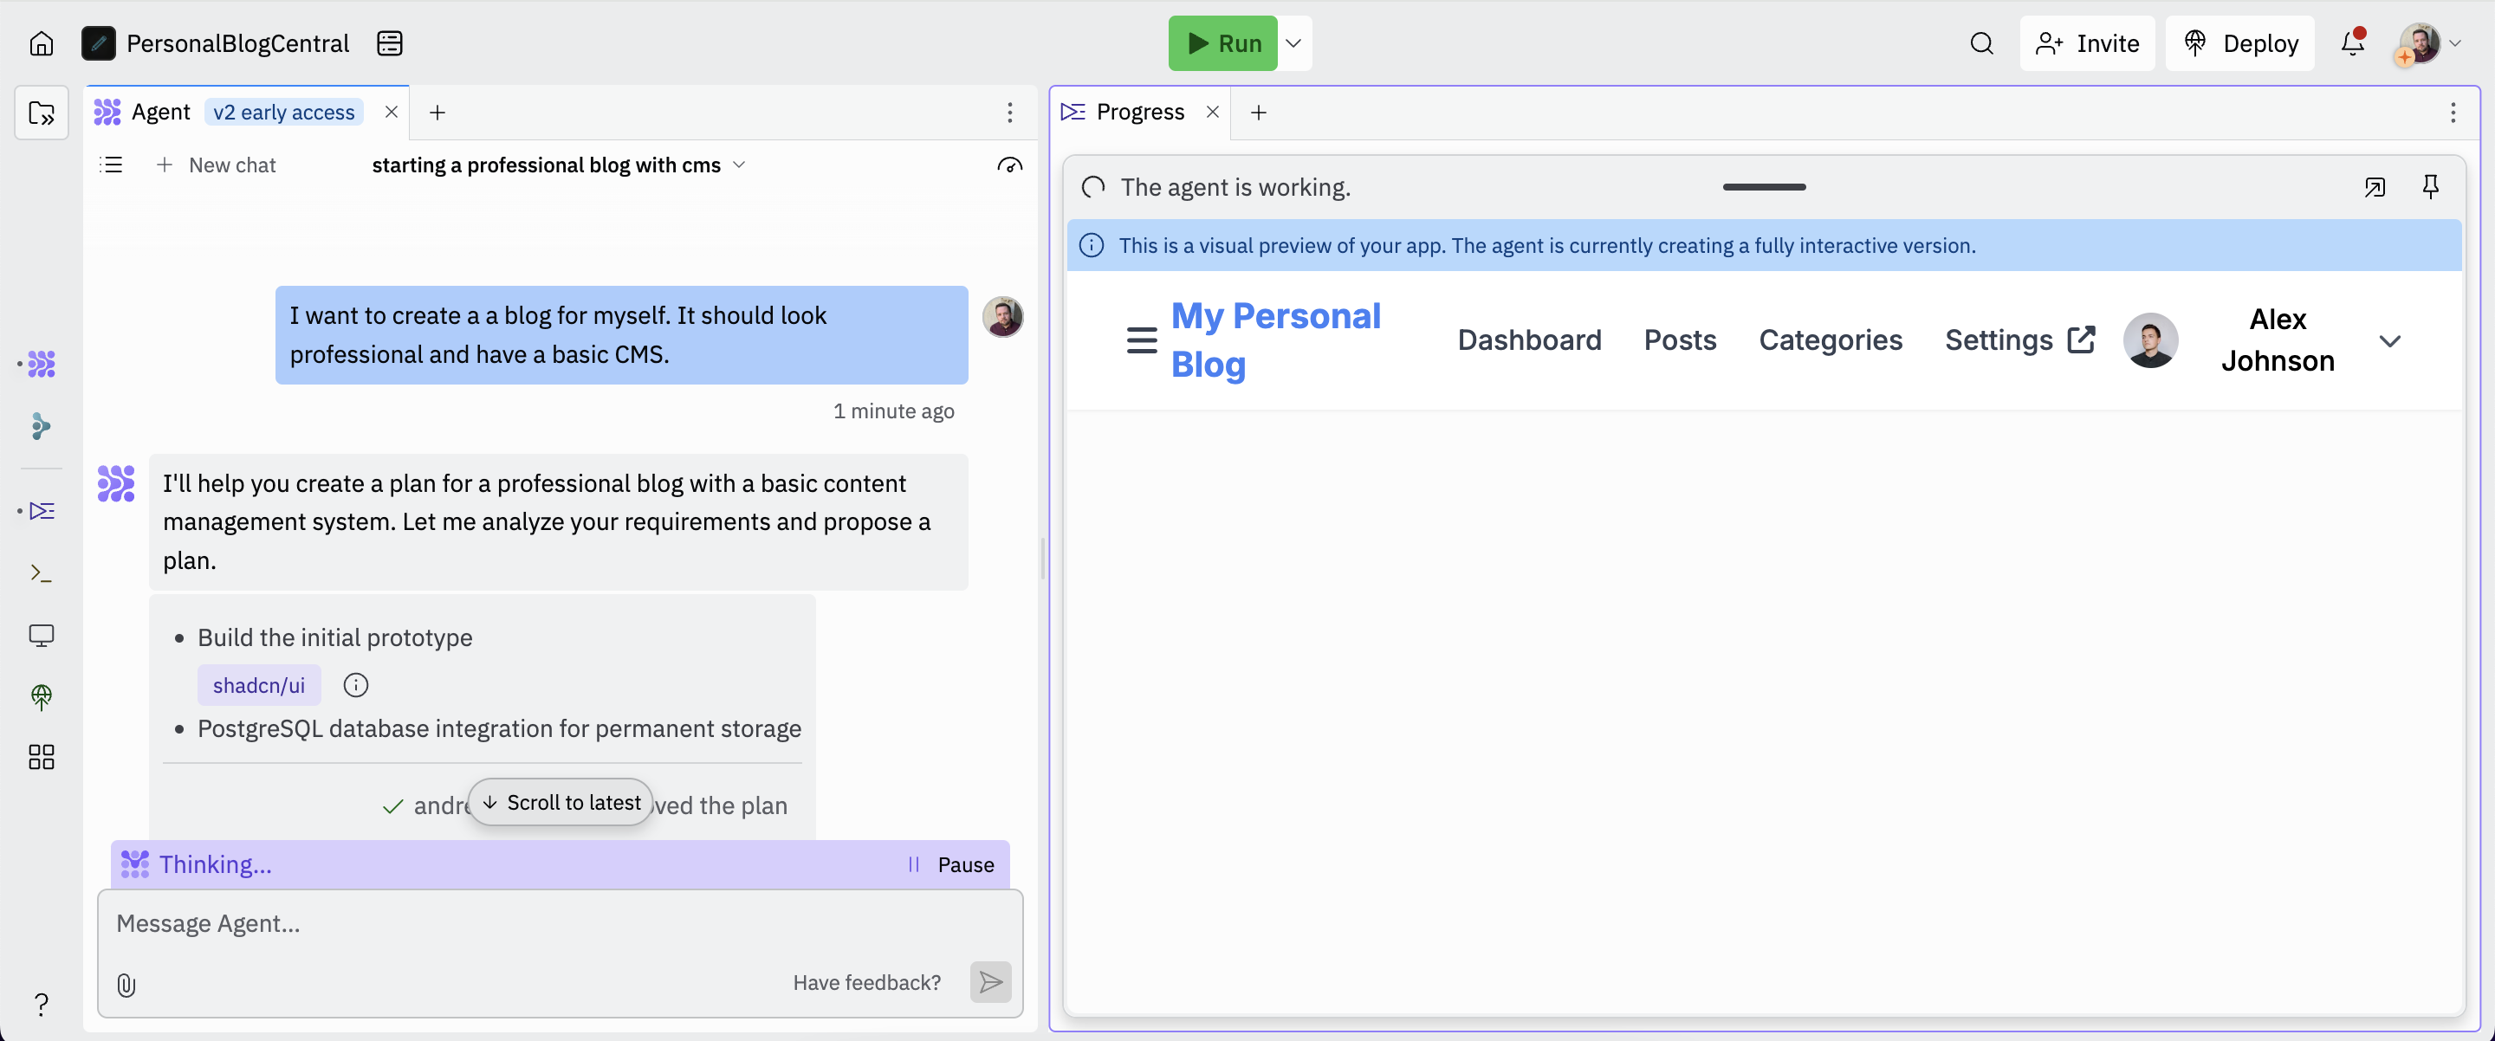The height and width of the screenshot is (1041, 2495).
Task: Click the attach file paperclip icon
Action: click(x=126, y=985)
